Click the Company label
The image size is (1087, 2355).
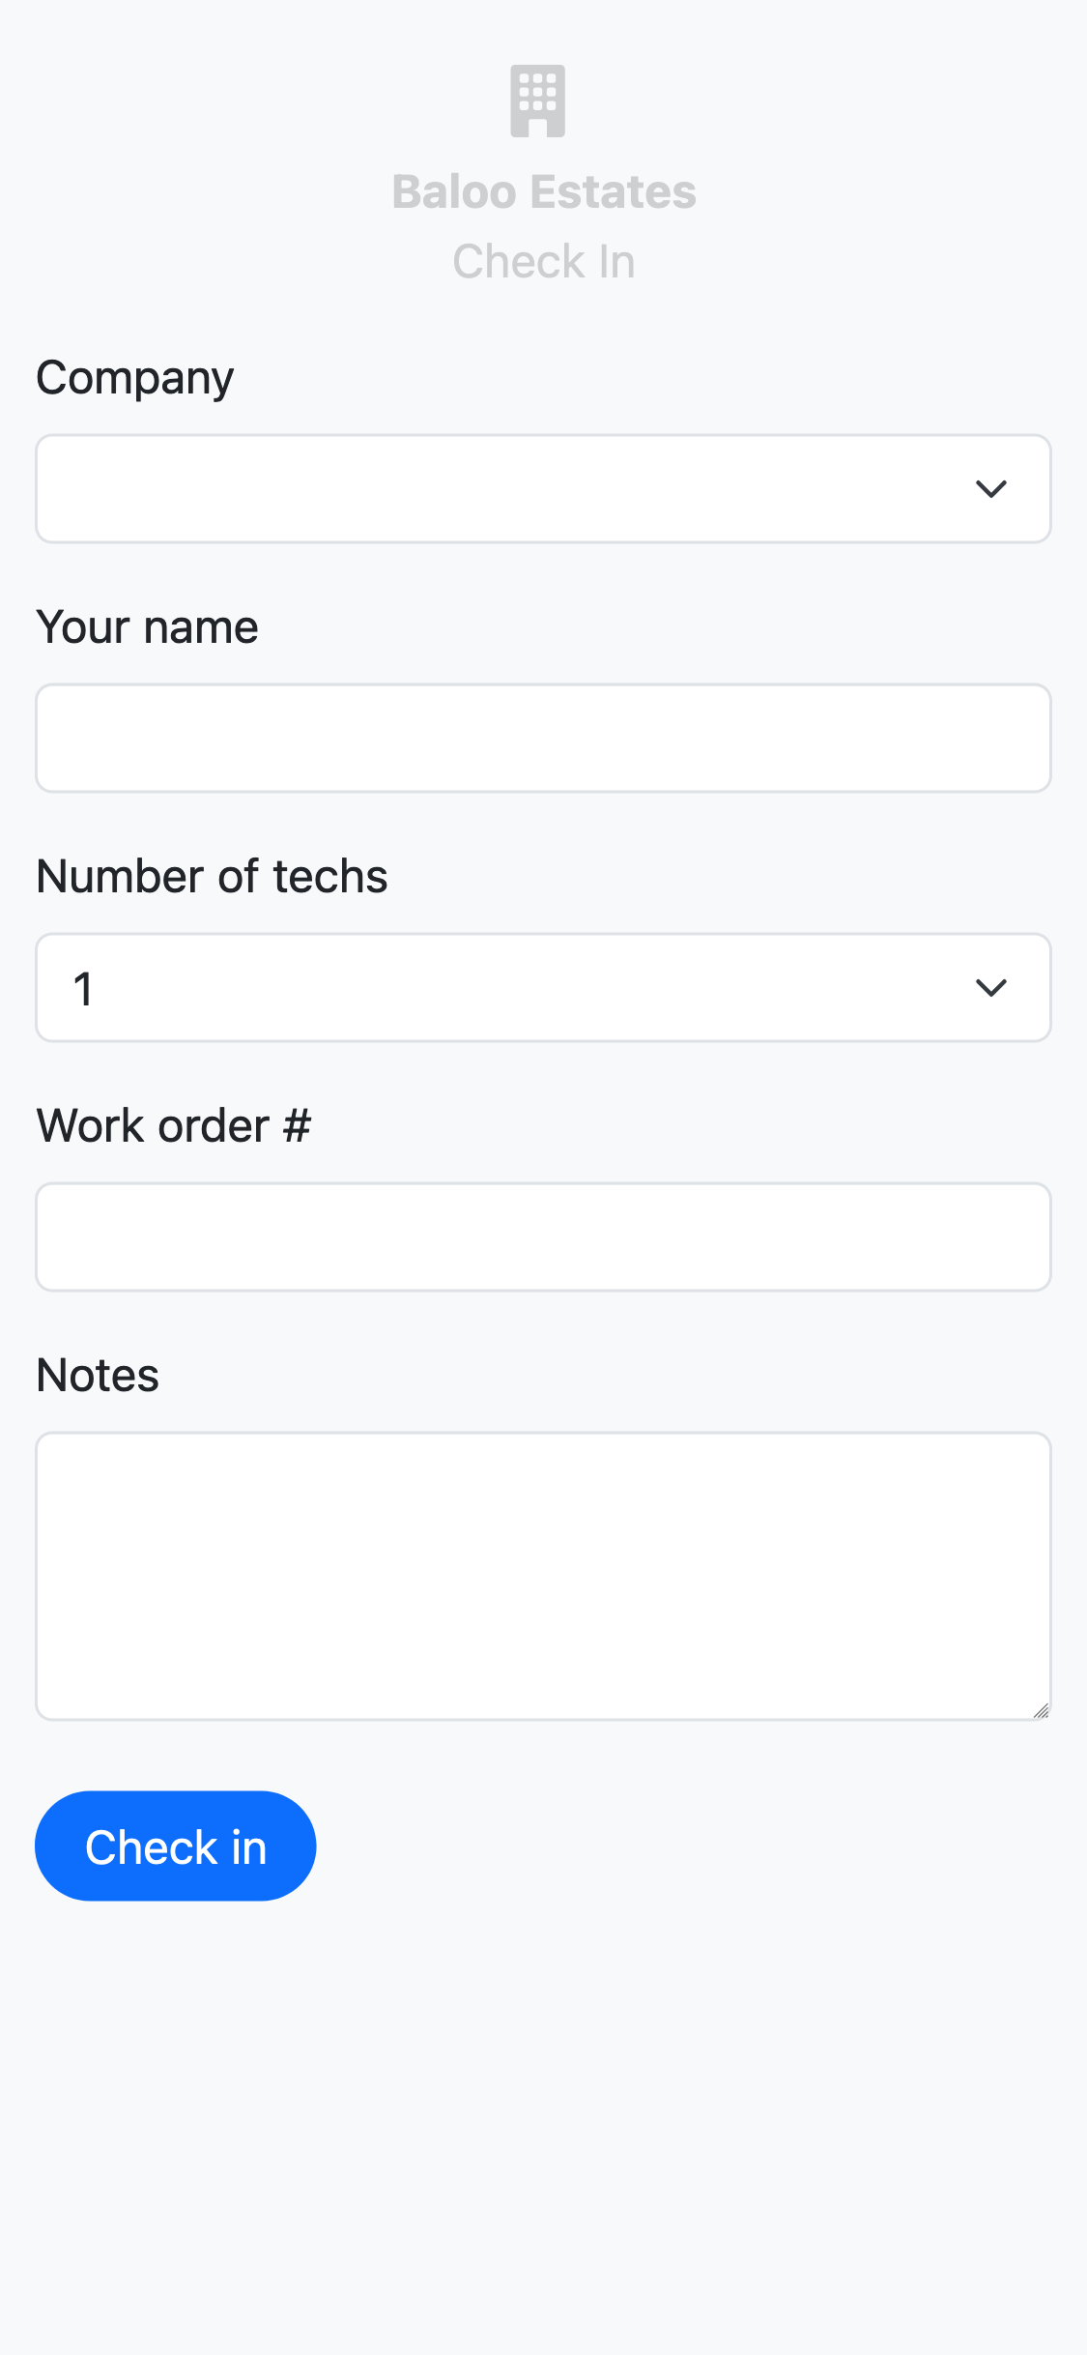pos(135,378)
